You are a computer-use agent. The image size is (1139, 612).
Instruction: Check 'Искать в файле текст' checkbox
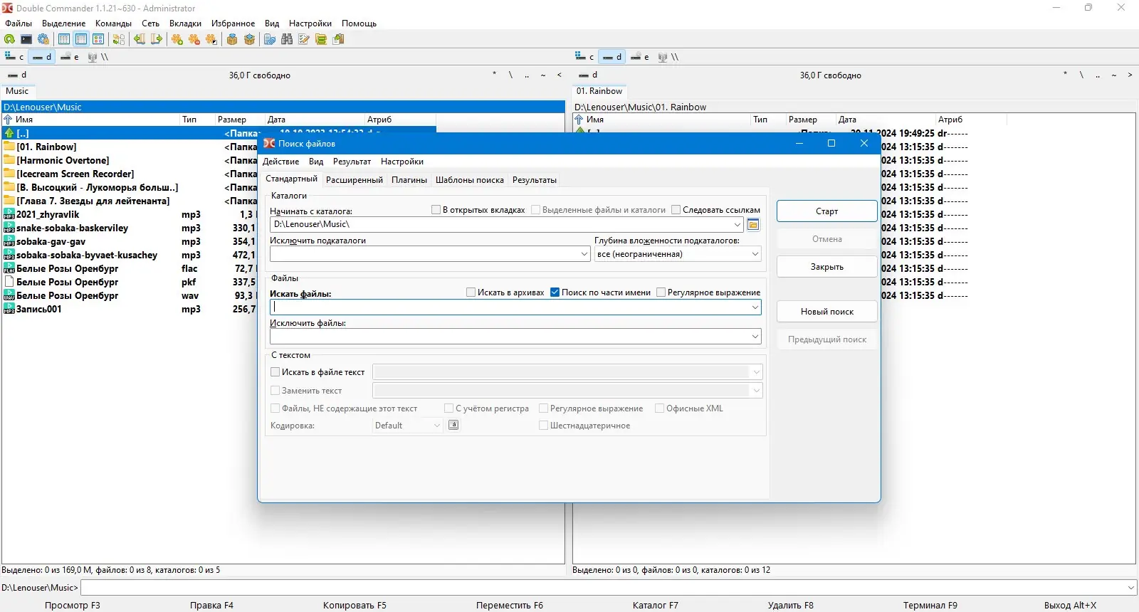coord(275,372)
